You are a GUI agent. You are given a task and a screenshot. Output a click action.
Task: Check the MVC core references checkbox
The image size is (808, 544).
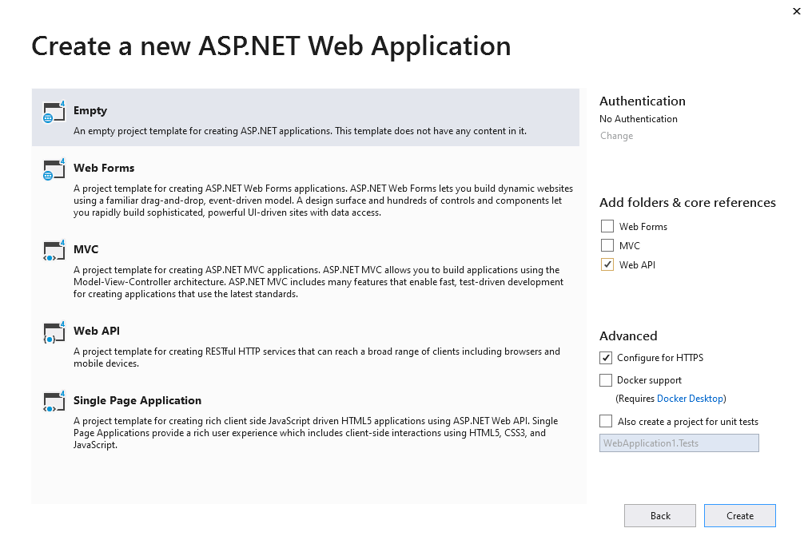pos(607,246)
